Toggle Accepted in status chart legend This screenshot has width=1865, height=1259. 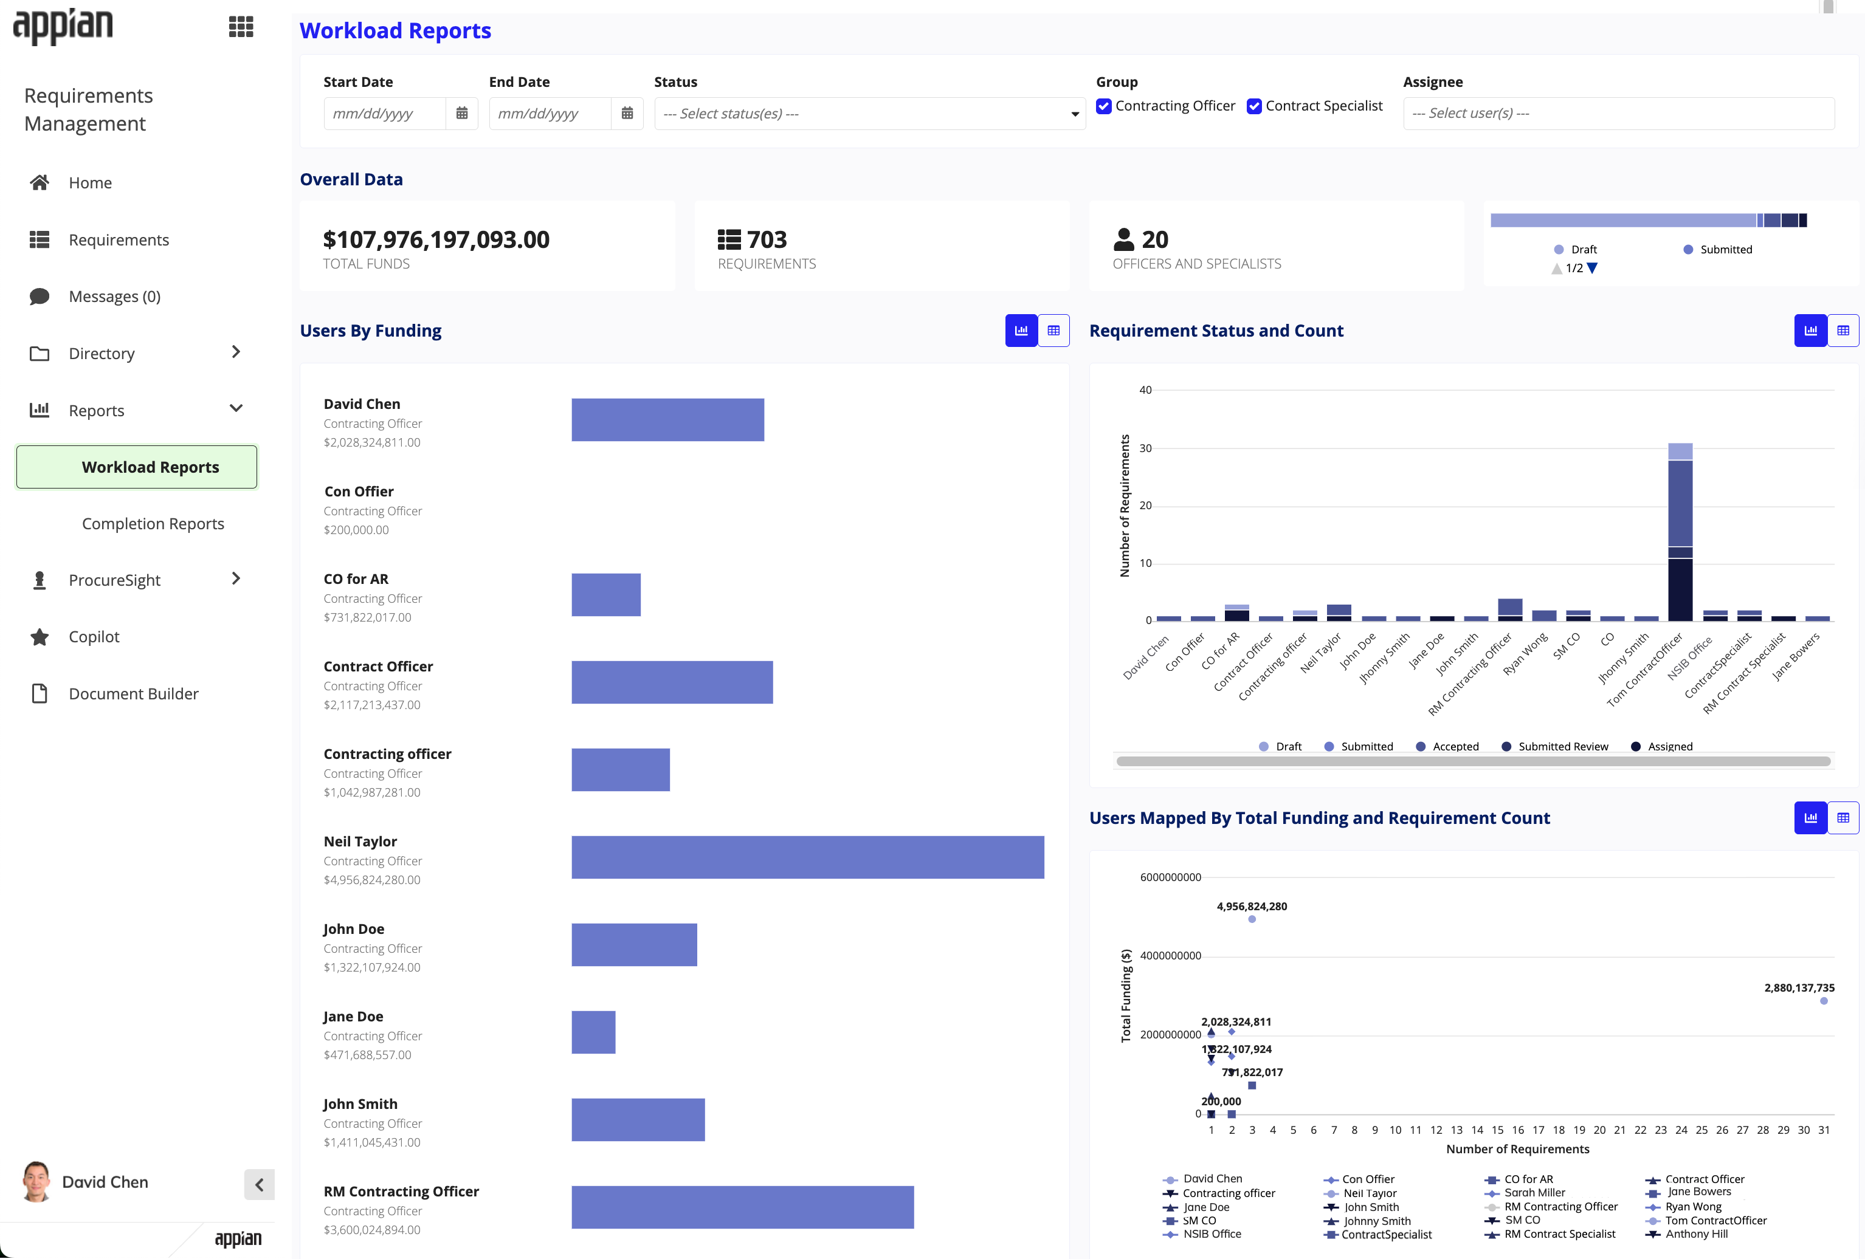point(1447,747)
